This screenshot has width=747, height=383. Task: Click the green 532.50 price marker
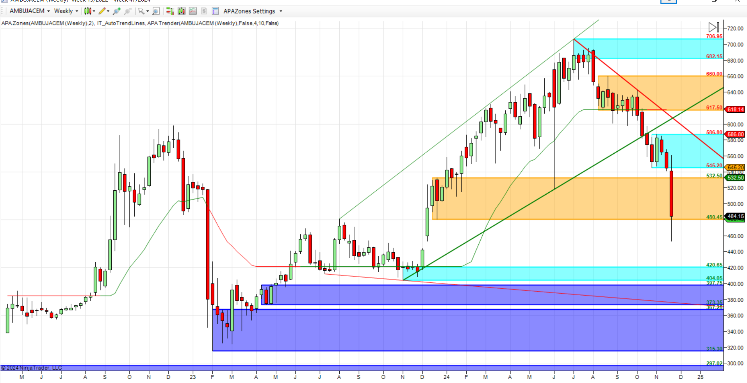[735, 177]
